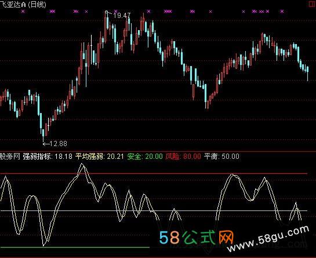Image resolution: width=316 pixels, height=258 pixels.
Task: Click the purple marker above the 19.47 peak
Action: point(115,11)
